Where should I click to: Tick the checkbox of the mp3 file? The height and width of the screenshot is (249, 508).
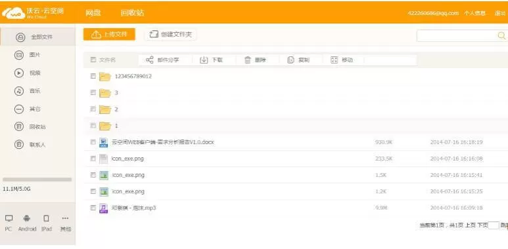tap(93, 208)
